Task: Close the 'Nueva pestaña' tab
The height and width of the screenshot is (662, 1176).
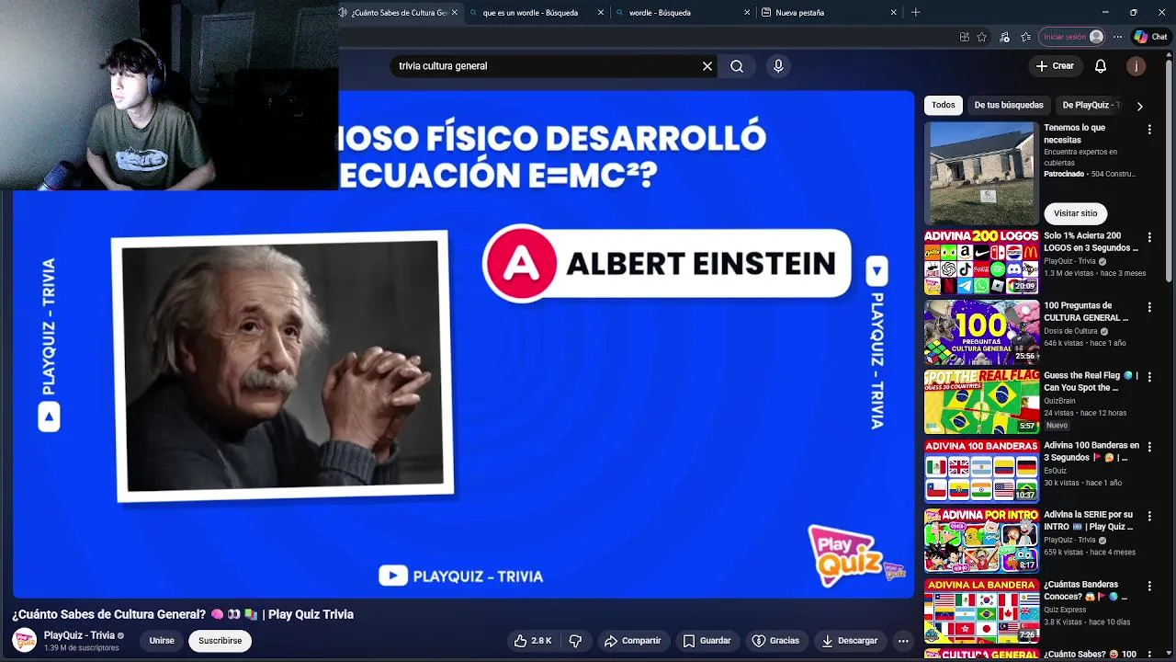Action: click(893, 13)
